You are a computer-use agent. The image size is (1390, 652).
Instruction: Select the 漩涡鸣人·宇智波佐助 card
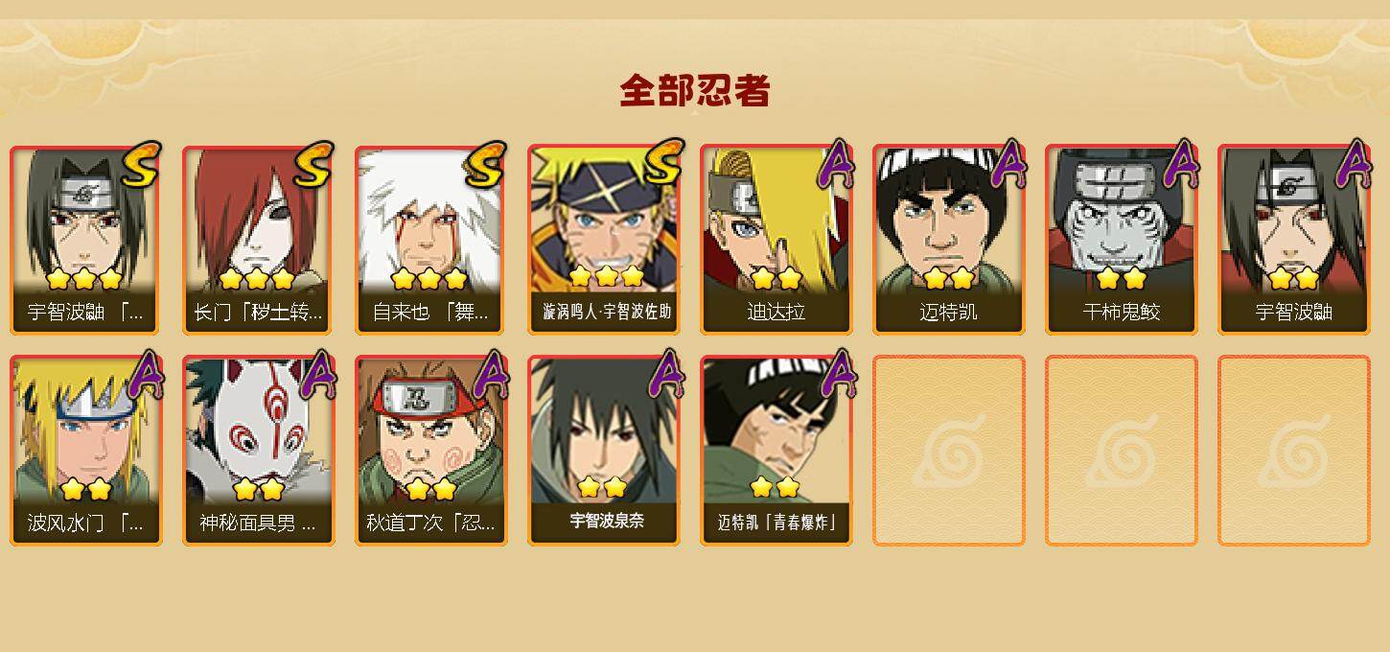604,240
